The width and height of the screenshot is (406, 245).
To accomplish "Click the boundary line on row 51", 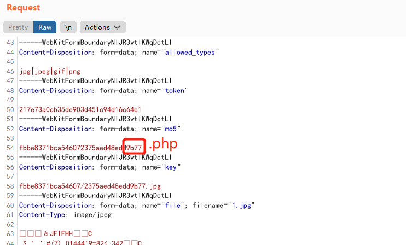I will [x=95, y=119].
